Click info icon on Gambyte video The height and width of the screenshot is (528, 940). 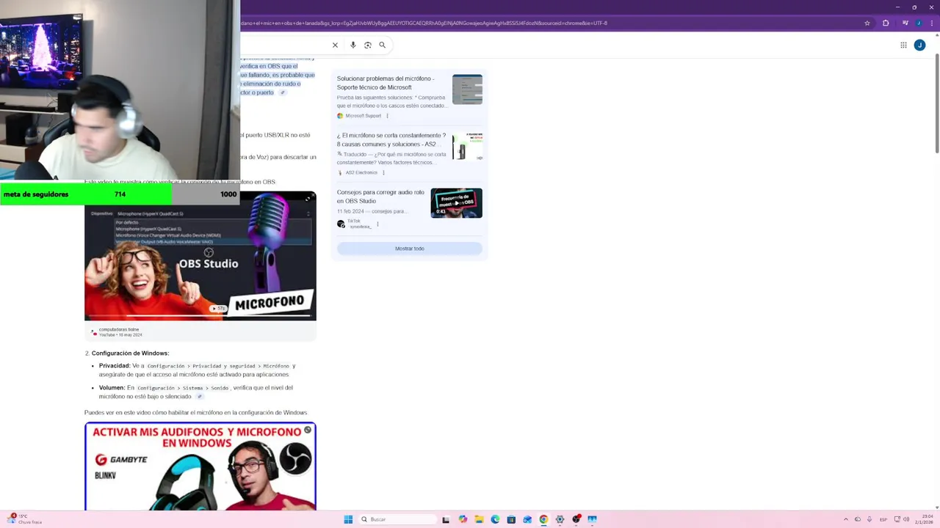(x=308, y=430)
